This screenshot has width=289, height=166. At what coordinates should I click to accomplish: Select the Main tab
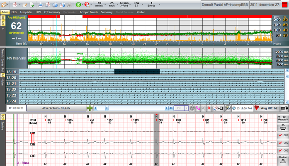(5, 12)
